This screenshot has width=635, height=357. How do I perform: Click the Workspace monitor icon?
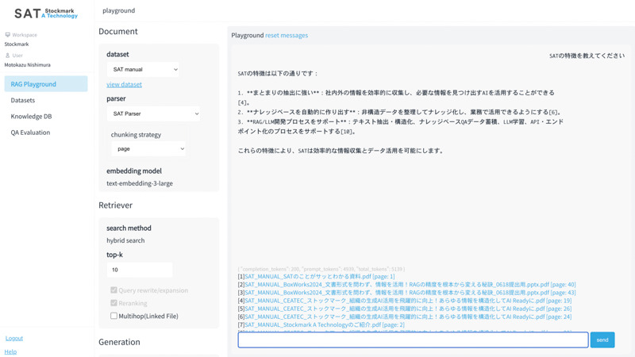(7, 35)
